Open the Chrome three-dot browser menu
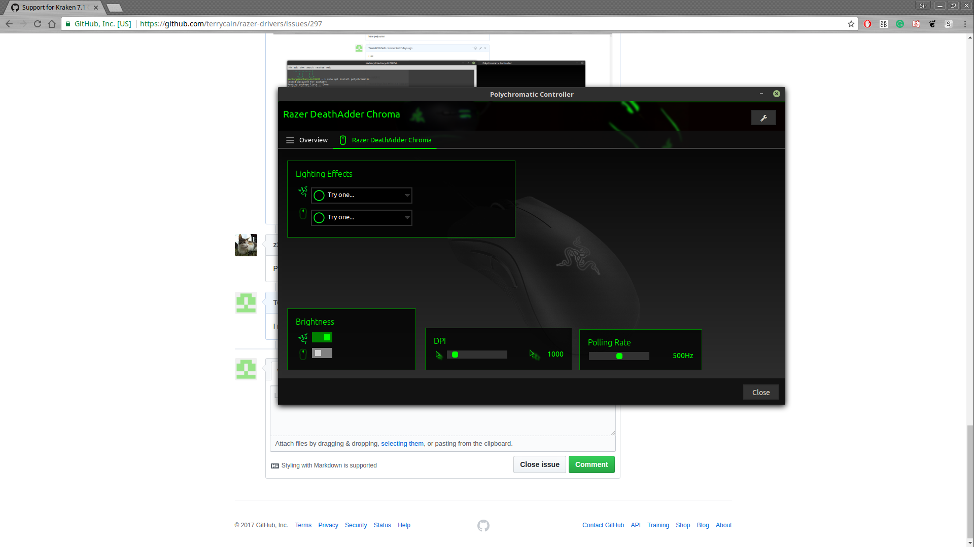This screenshot has width=974, height=547. pyautogui.click(x=965, y=24)
